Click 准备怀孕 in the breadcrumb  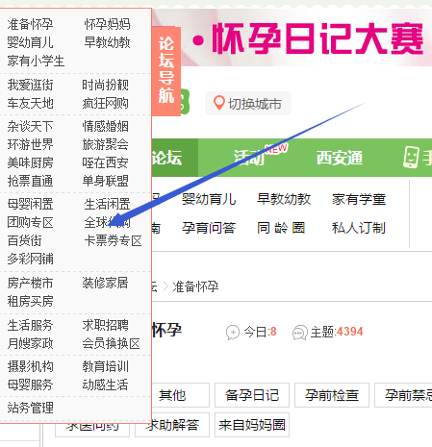click(x=195, y=286)
